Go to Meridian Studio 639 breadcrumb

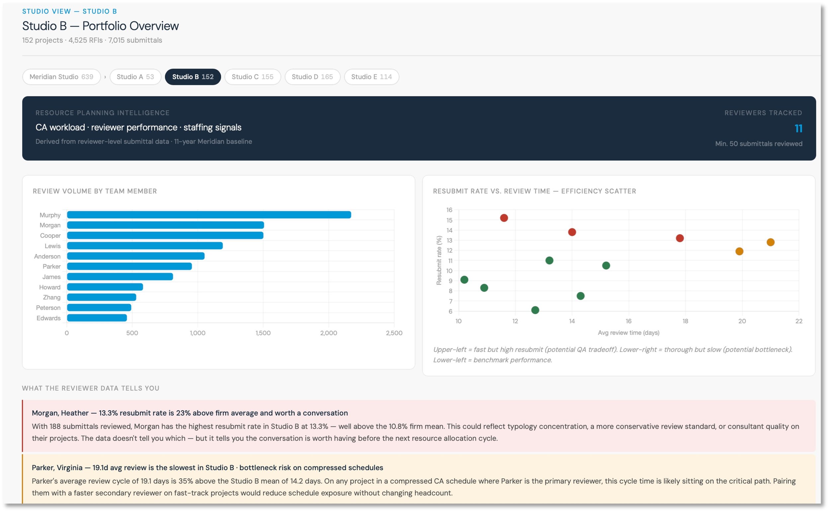click(x=62, y=77)
